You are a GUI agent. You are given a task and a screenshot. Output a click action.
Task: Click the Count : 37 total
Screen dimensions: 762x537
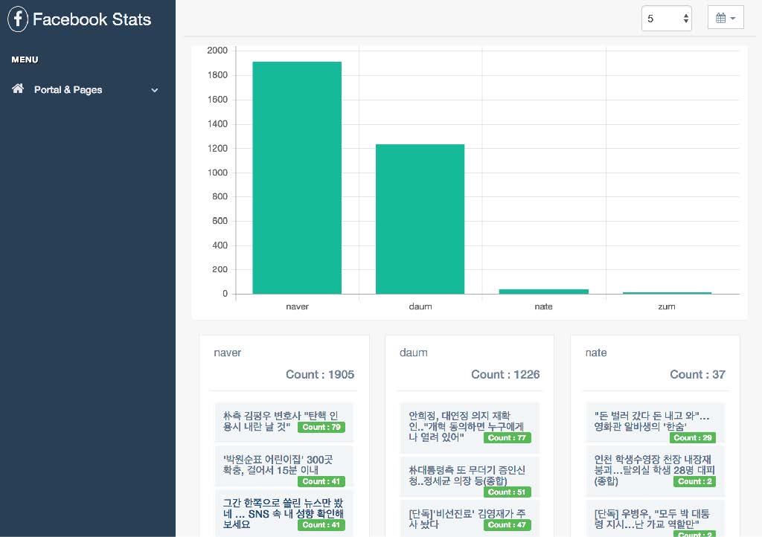pyautogui.click(x=697, y=374)
